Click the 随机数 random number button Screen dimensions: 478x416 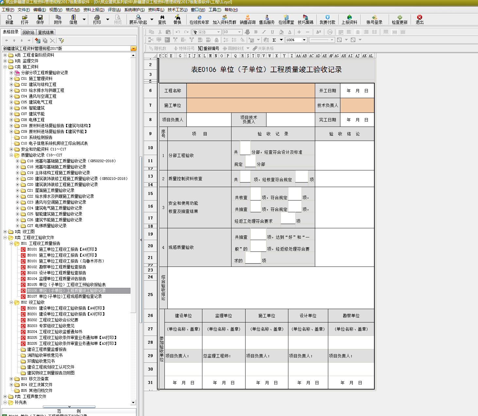(x=158, y=48)
